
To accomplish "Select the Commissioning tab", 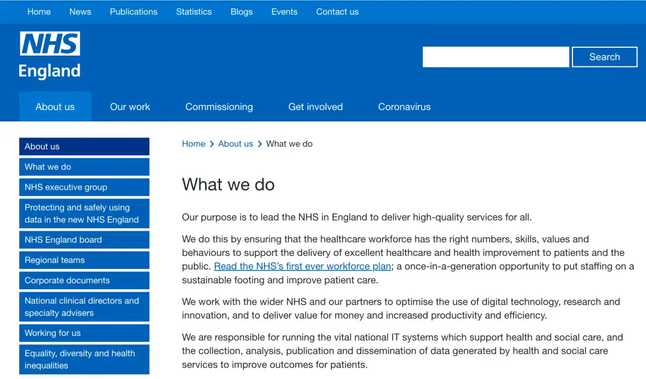I will 219,106.
